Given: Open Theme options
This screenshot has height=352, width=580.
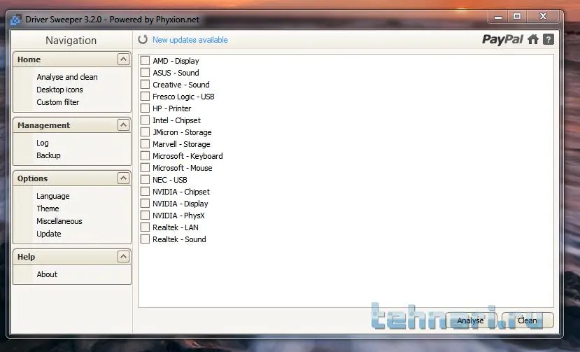Looking at the screenshot, I should tap(48, 209).
